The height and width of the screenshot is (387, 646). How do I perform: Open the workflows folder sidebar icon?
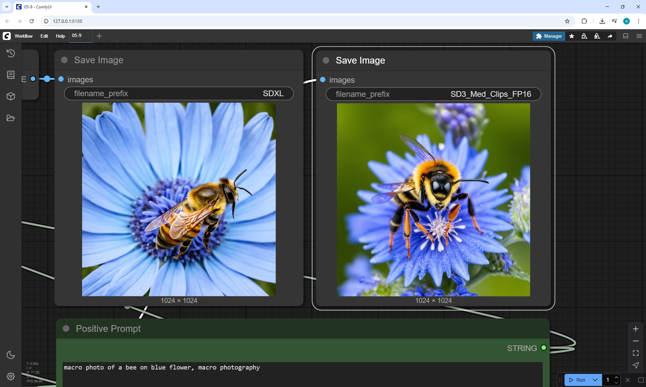click(x=11, y=118)
